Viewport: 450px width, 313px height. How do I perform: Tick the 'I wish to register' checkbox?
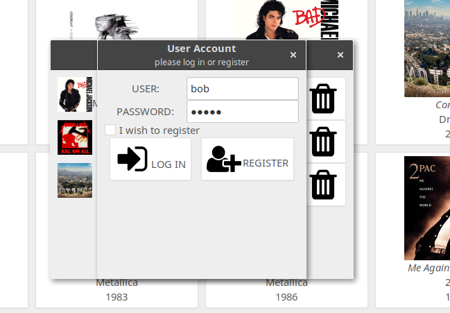click(110, 130)
